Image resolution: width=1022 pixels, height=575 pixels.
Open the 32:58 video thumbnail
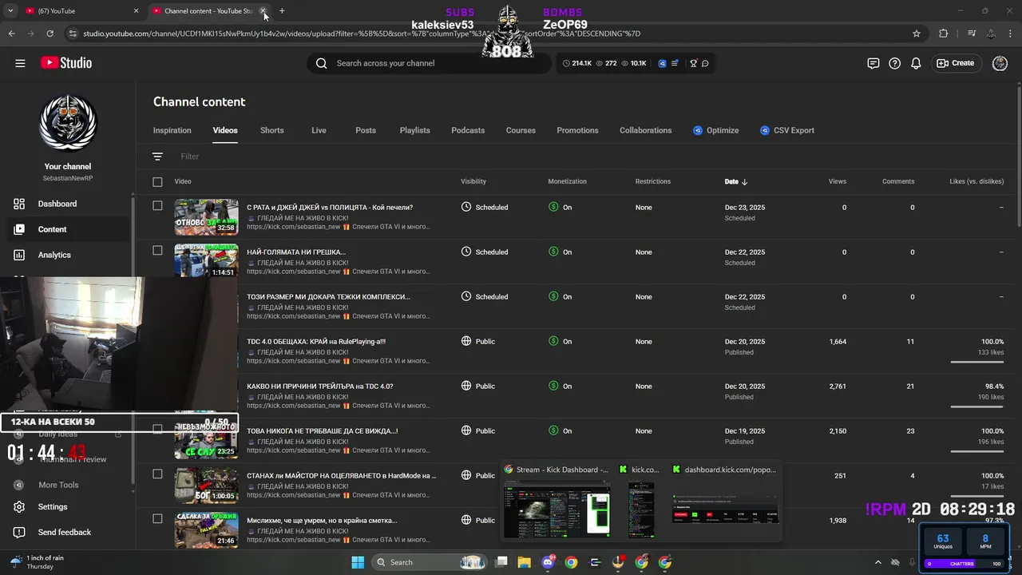pos(206,216)
